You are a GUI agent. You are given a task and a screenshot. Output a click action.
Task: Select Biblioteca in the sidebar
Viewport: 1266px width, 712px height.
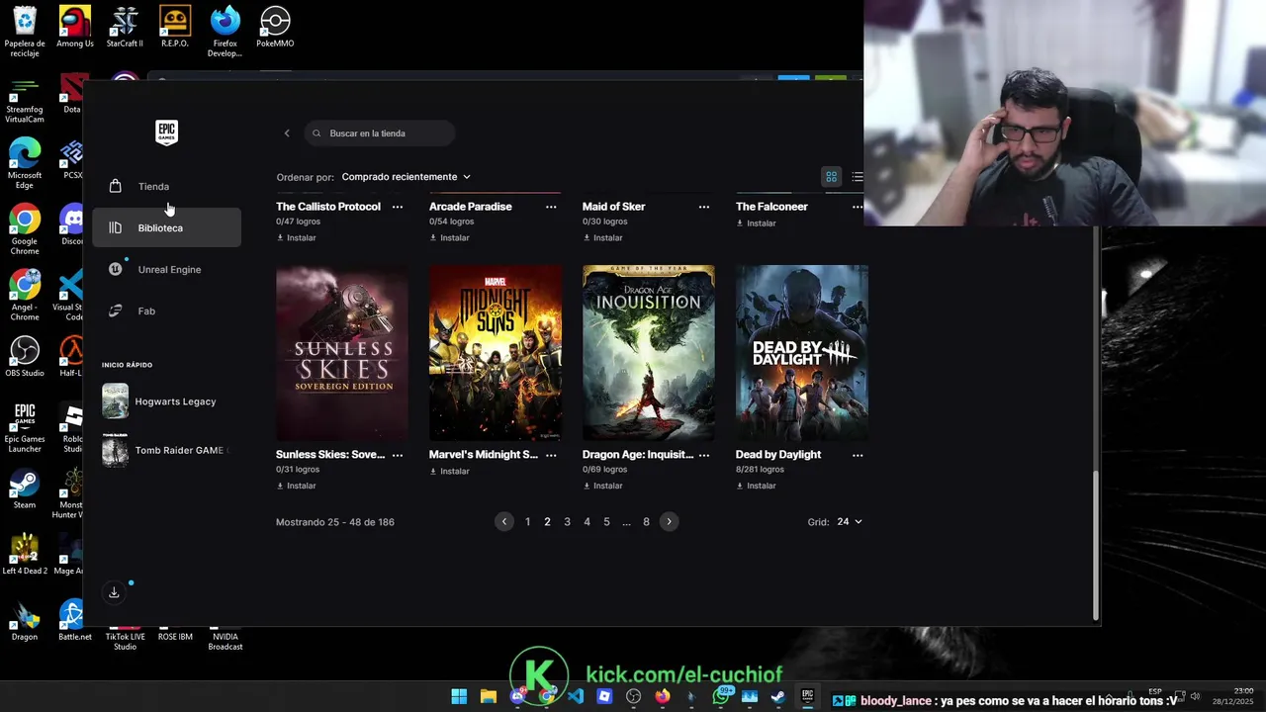[x=166, y=227]
